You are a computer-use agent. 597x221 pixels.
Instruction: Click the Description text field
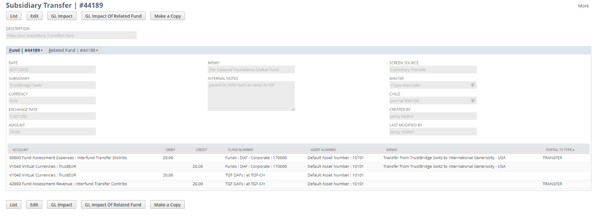tap(71, 35)
